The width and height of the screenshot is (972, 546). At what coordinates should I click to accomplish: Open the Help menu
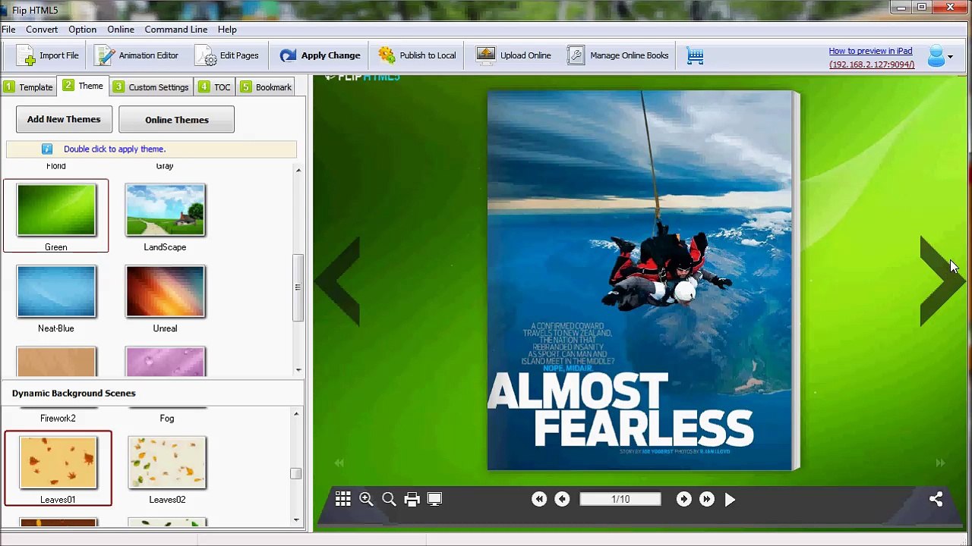pos(227,30)
